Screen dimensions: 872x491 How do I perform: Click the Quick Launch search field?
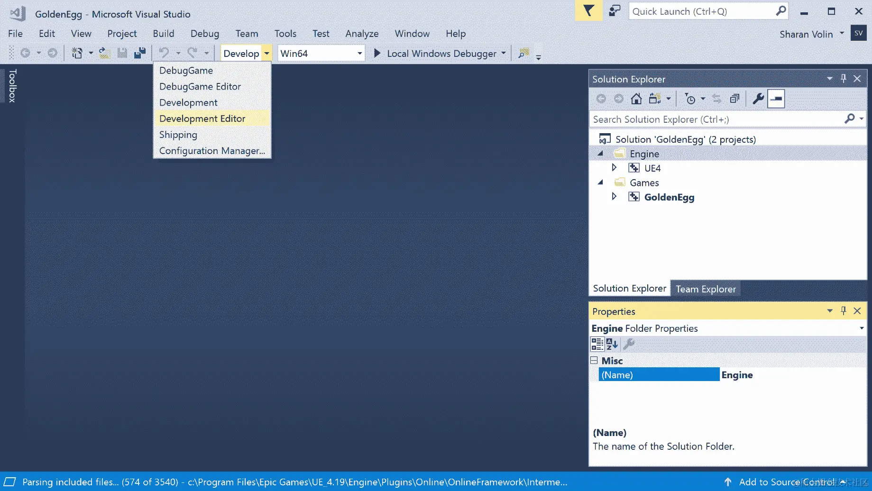(x=708, y=11)
